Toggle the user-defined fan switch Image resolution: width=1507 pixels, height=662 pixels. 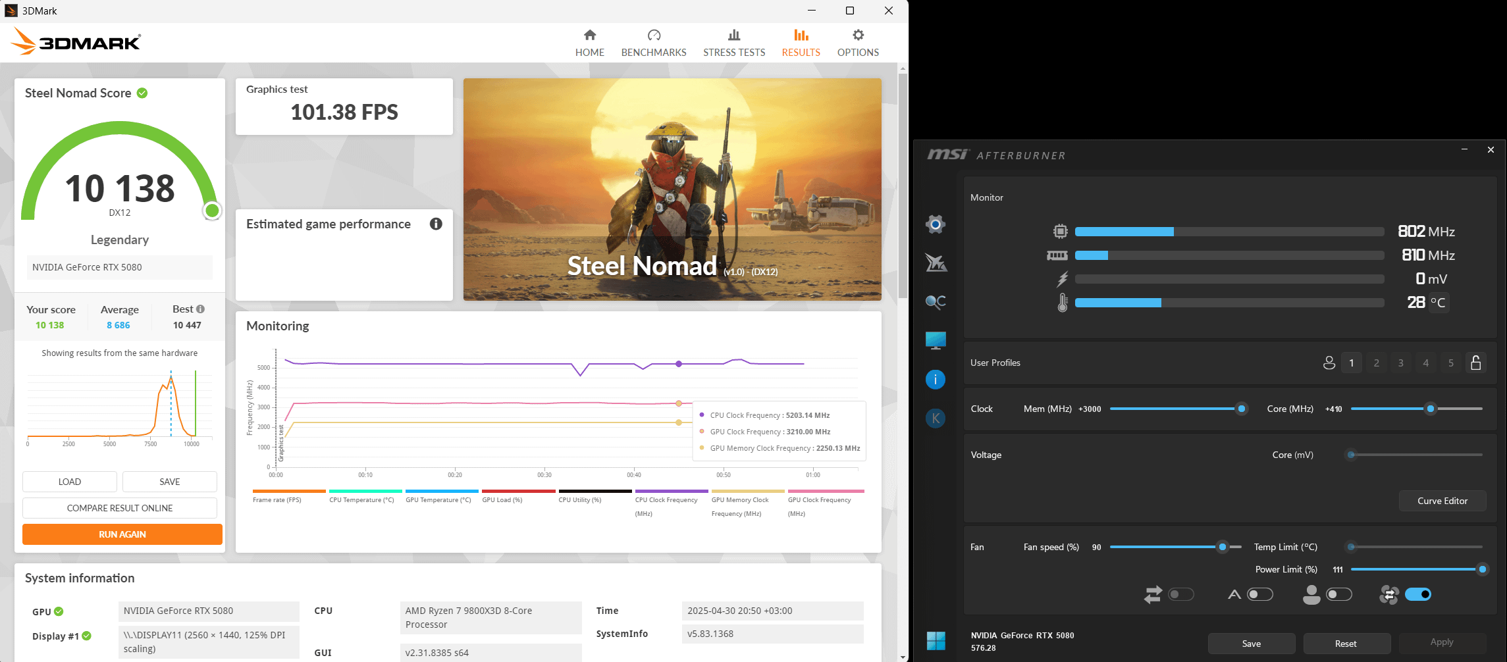coord(1339,595)
